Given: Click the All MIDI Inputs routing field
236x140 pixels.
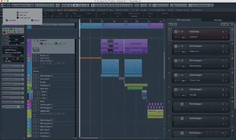Looking at the screenshot, I should (x=13, y=50).
